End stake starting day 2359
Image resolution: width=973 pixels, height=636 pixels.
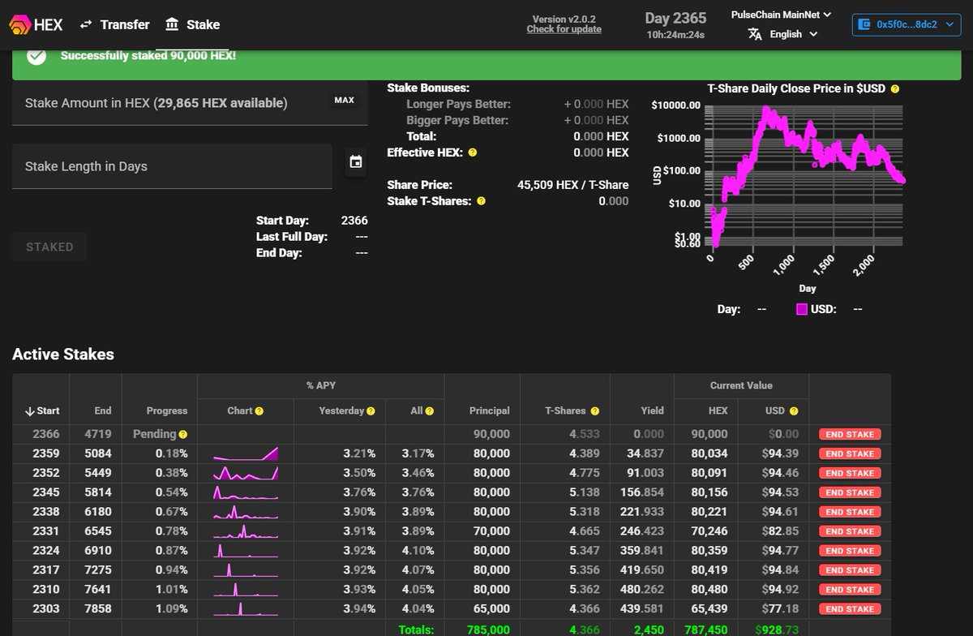pos(850,454)
